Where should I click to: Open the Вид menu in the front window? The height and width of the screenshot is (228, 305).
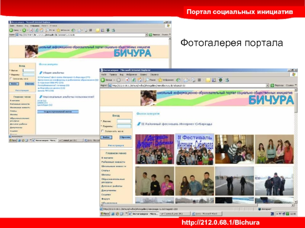(x=122, y=74)
